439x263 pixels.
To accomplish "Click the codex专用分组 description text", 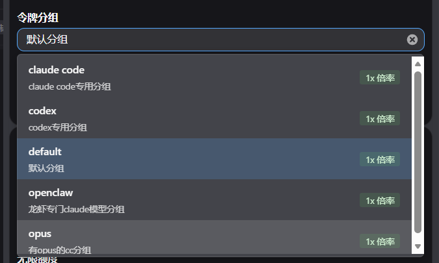I will coord(58,127).
